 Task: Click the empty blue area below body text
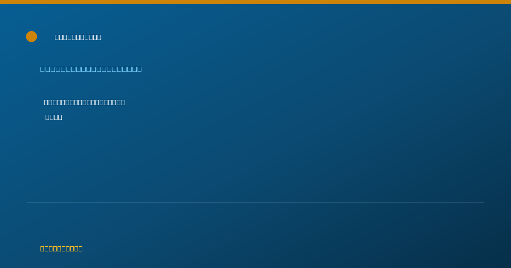[x=255, y=162]
